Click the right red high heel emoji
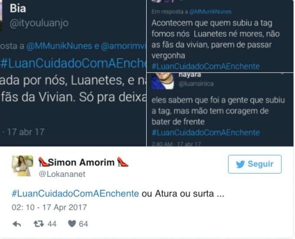 (x=122, y=162)
